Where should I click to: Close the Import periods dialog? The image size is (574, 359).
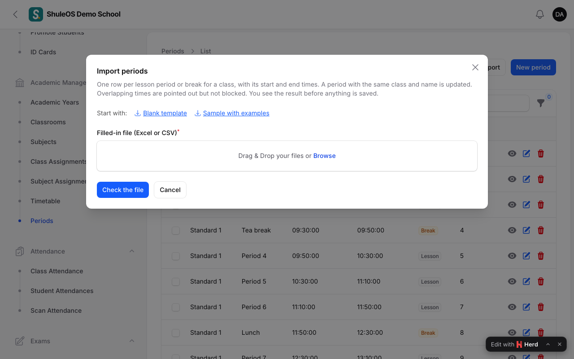[x=475, y=67]
